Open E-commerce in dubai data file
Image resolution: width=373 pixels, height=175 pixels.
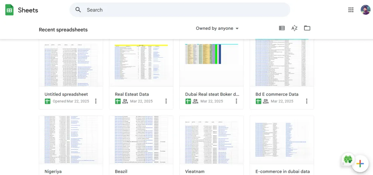pyautogui.click(x=282, y=140)
